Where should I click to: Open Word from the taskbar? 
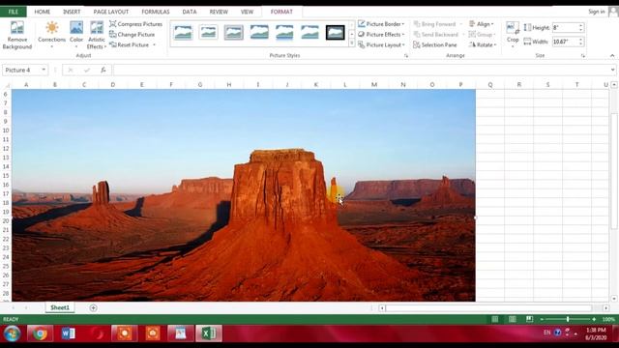coord(69,333)
